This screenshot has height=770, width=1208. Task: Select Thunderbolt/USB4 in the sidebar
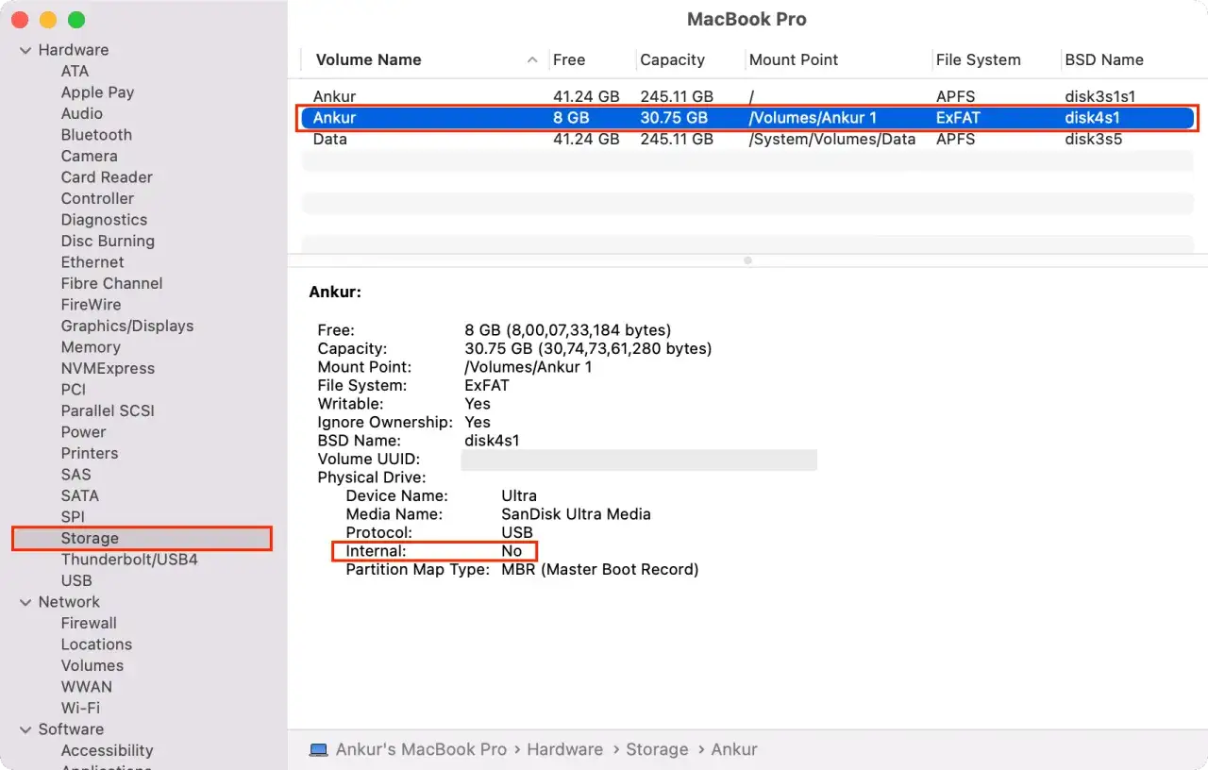(x=129, y=560)
